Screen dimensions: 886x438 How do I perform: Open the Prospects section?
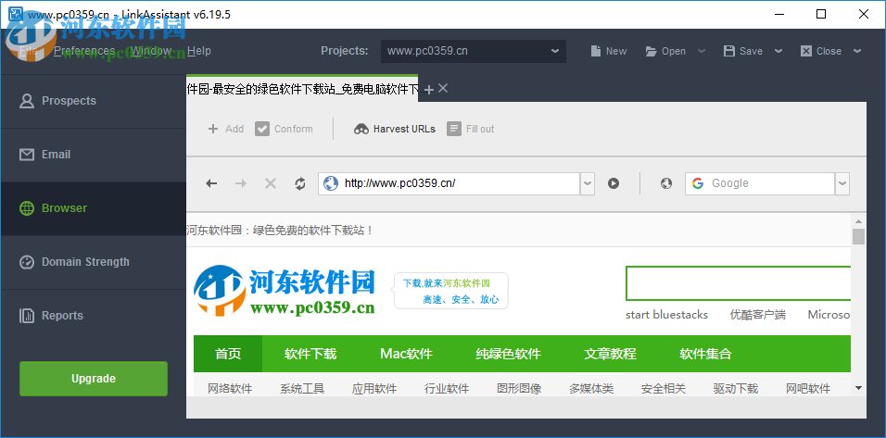click(94, 101)
